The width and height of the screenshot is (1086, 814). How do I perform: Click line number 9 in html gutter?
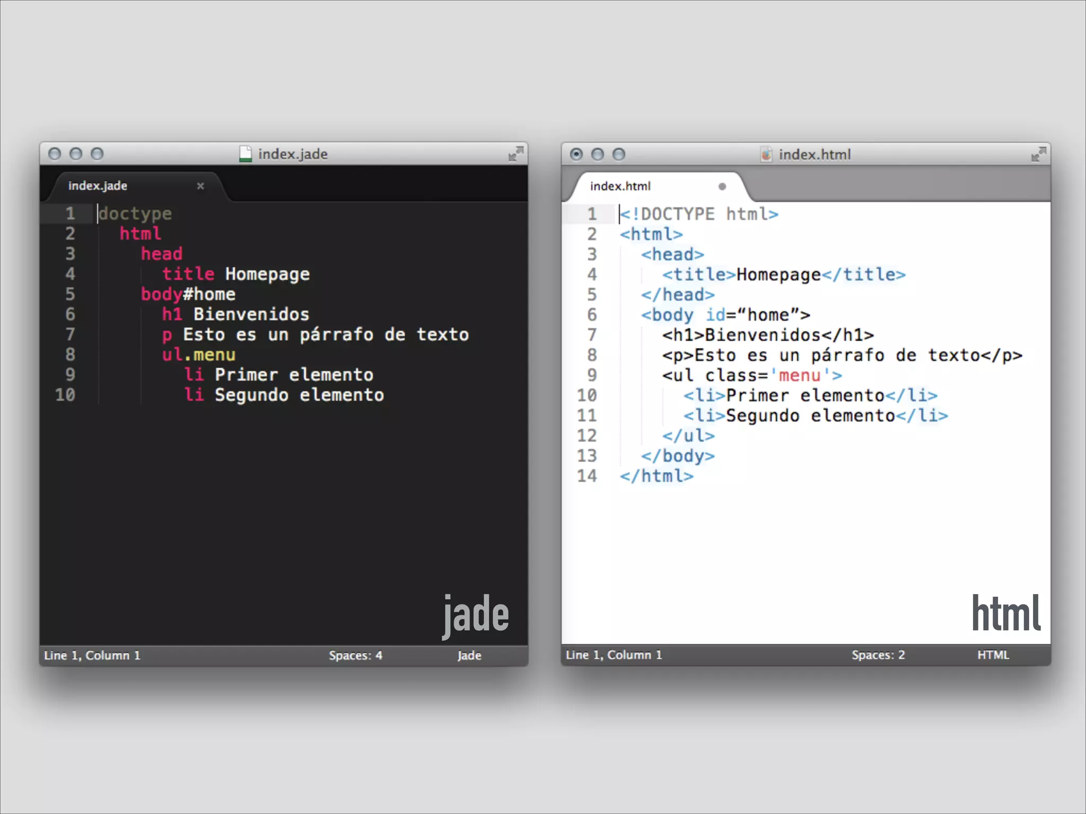click(x=592, y=375)
